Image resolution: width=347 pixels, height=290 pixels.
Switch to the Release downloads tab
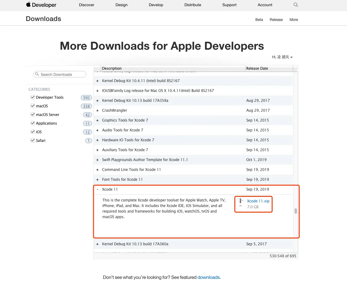(276, 20)
